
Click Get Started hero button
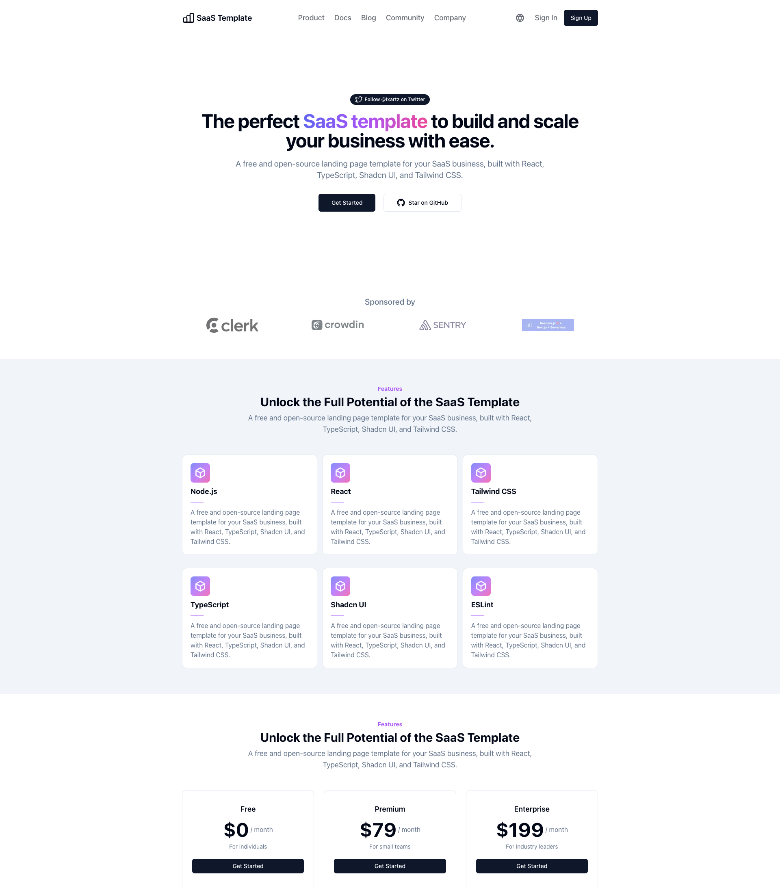click(x=347, y=202)
